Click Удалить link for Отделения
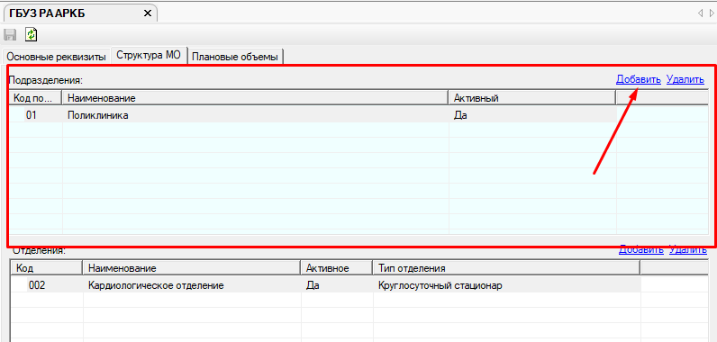717x342 pixels. click(x=688, y=250)
